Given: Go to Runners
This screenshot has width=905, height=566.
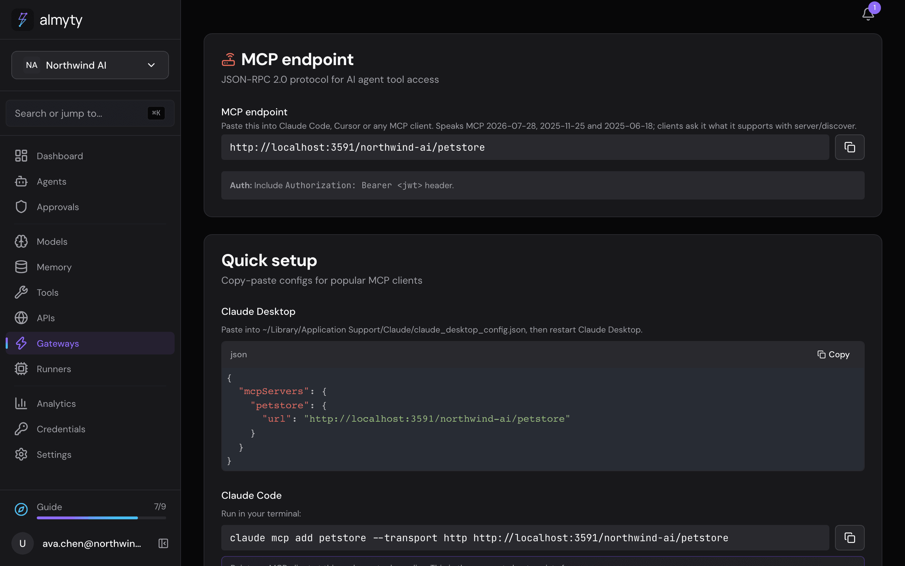Looking at the screenshot, I should click(x=90, y=369).
